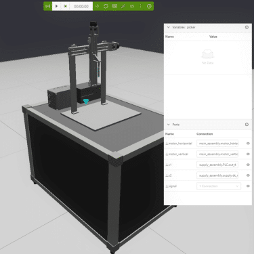Click the Connection column header in Ports
Screen dimensions: 254x254
tap(205, 134)
